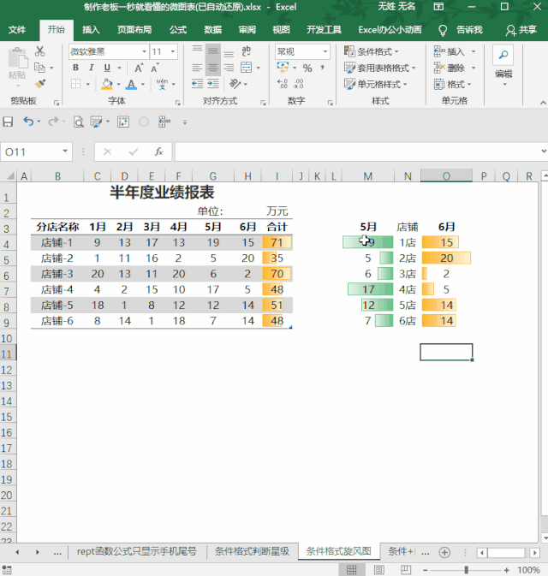
Task: Toggle Underline formatting
Action: coord(107,68)
